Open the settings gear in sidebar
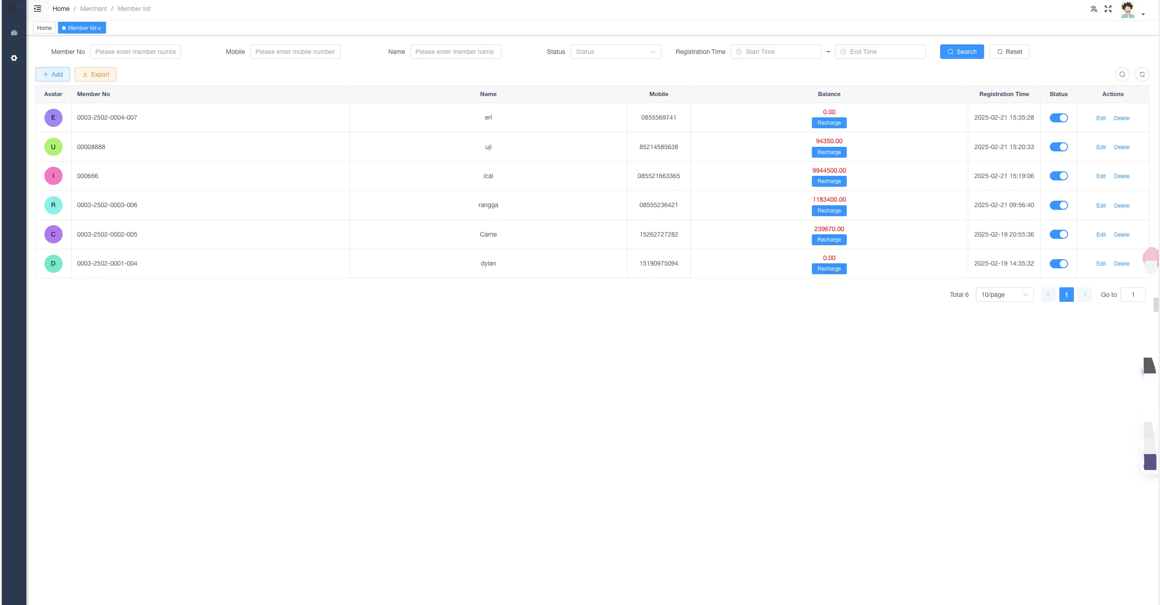The image size is (1160, 605). [x=14, y=58]
